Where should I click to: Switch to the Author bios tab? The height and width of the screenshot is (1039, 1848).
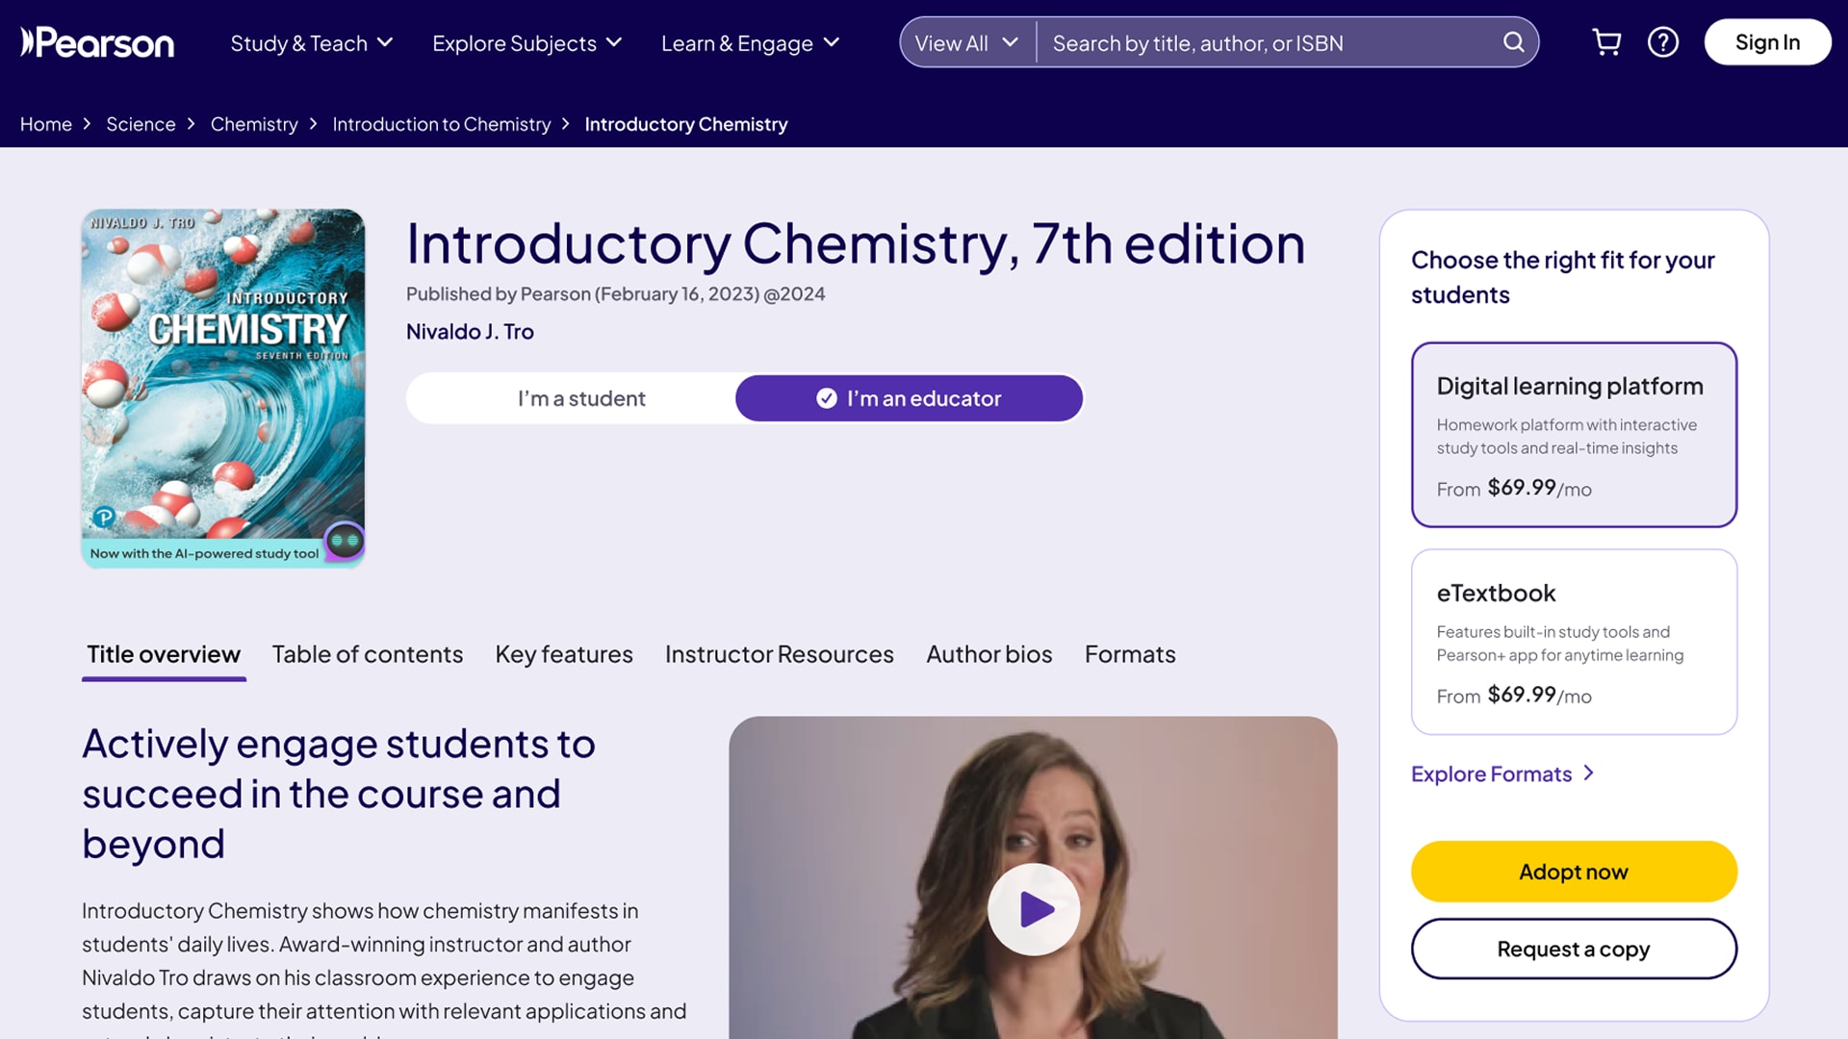click(x=989, y=654)
